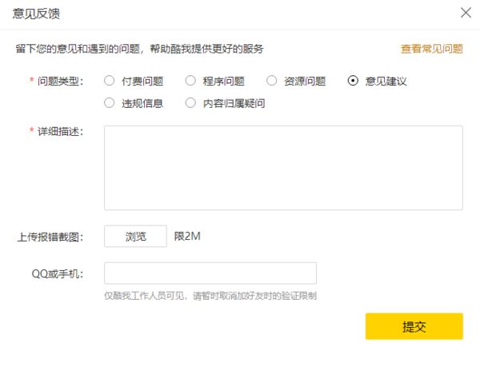Submit the feedback with the 提交 button
This screenshot has height=375, width=480.
(x=414, y=326)
